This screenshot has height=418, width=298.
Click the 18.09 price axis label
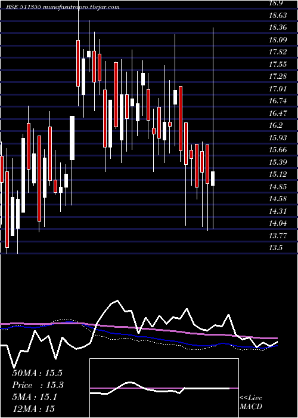pyautogui.click(x=278, y=40)
